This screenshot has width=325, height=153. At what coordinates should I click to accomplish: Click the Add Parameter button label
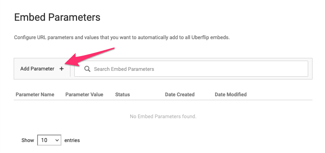37,69
